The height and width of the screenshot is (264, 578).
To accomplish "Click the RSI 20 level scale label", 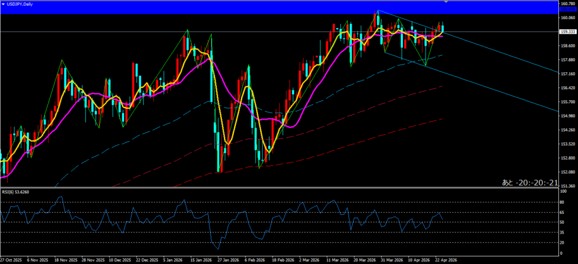I will pos(563,243).
